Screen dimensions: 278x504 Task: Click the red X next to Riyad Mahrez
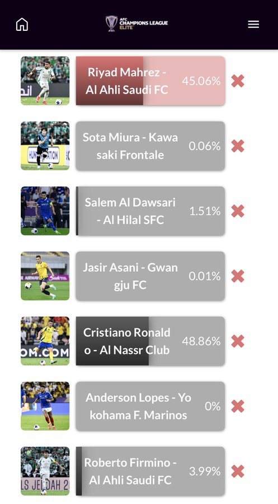(x=238, y=81)
